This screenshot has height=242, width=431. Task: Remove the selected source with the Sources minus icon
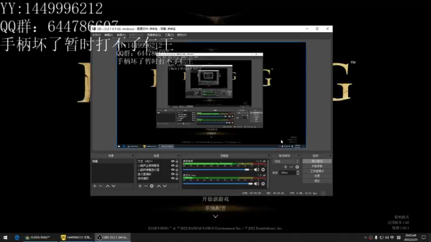click(x=145, y=186)
